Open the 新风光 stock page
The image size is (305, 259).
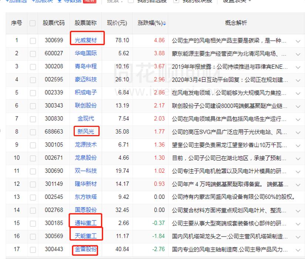click(86, 132)
